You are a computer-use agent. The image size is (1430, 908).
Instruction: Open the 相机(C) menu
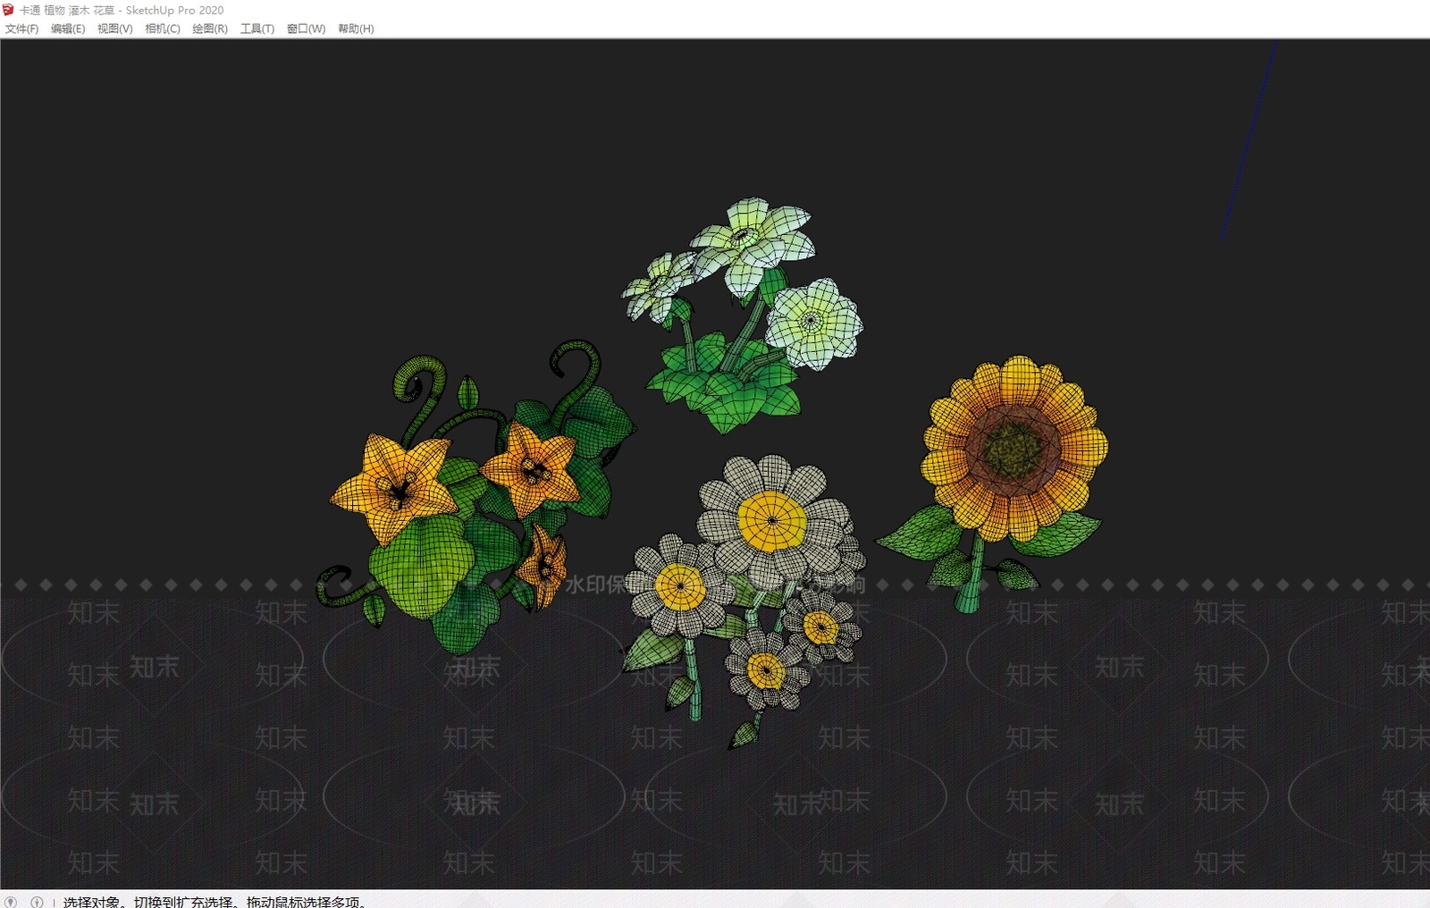[163, 29]
